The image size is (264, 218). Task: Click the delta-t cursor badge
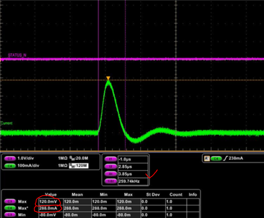[x=111, y=174]
